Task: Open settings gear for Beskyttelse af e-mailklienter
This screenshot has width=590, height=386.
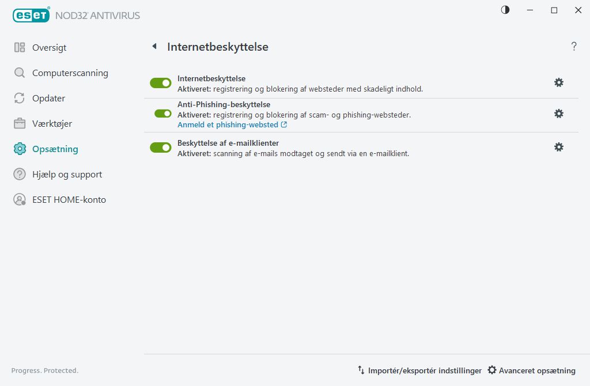Action: (558, 147)
